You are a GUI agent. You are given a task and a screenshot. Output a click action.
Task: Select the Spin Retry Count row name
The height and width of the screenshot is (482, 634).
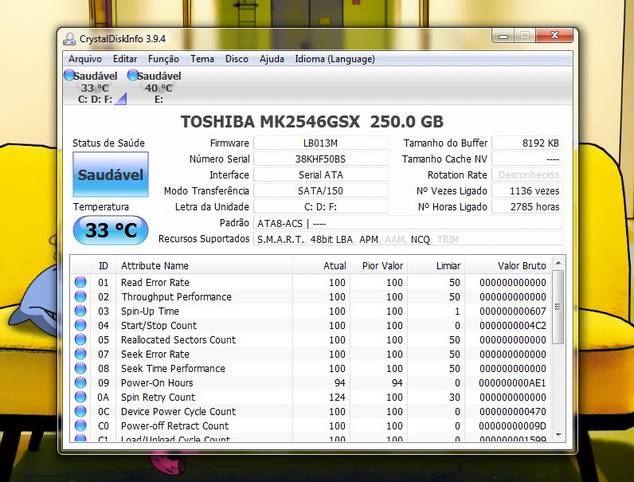coord(158,397)
